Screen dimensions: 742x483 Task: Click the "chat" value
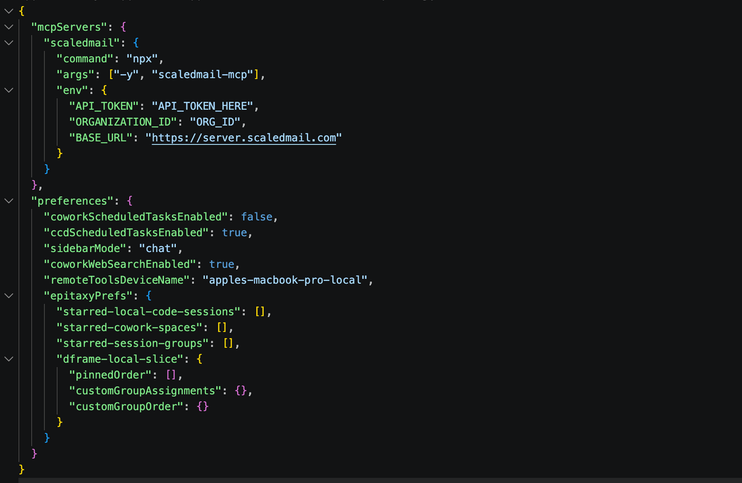pos(158,249)
